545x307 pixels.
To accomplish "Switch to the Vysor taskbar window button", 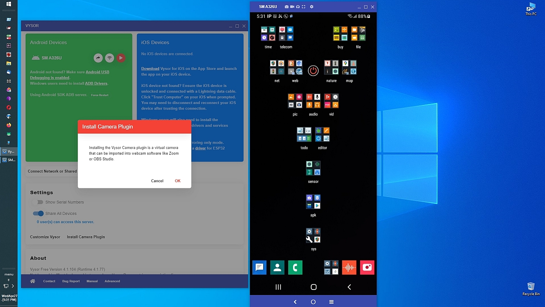I will 9,151.
